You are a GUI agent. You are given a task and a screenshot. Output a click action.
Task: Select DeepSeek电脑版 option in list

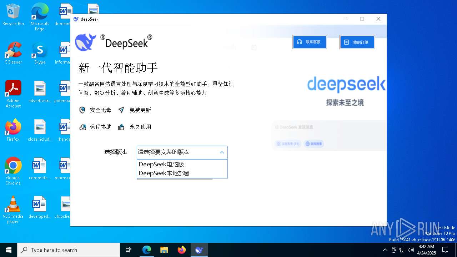pyautogui.click(x=182, y=164)
